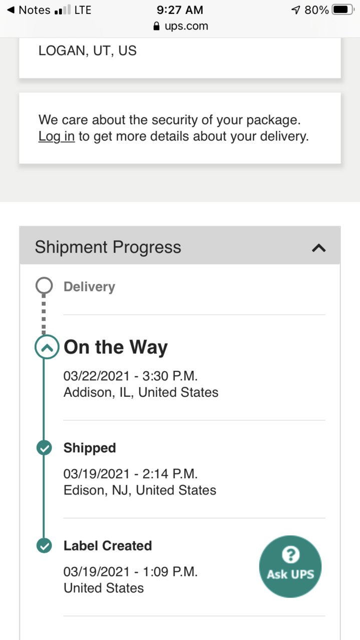
Task: Tap the Shipped step checkmark icon
Action: [x=44, y=448]
